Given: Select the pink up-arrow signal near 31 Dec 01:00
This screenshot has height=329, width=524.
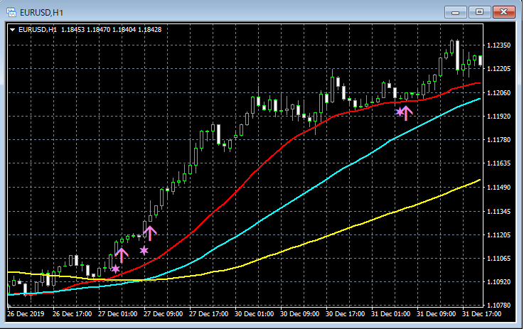Looking at the screenshot, I should pos(406,113).
